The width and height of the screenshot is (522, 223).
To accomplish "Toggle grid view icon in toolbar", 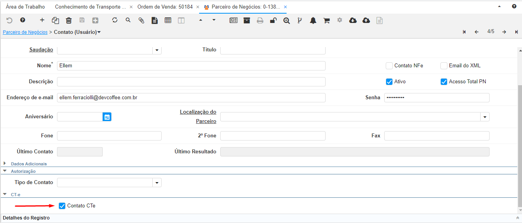I will (x=168, y=21).
